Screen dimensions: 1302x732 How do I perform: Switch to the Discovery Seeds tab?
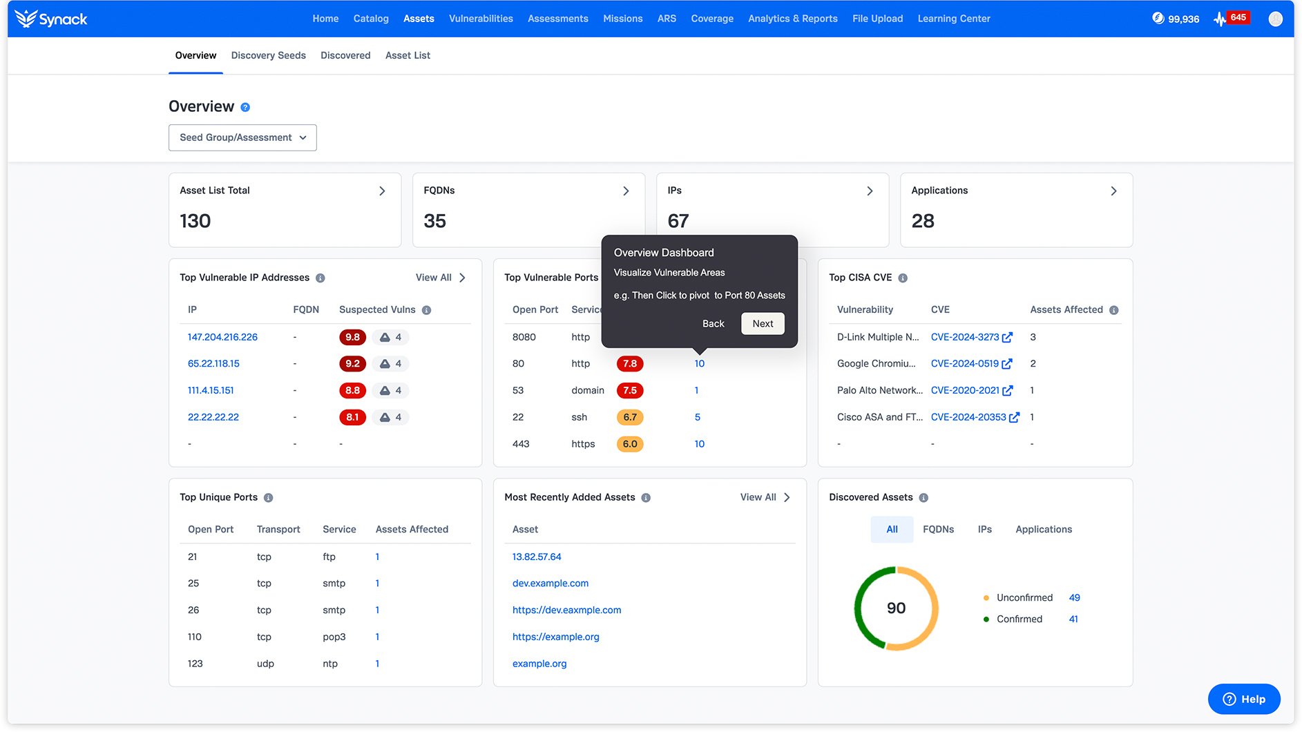click(x=268, y=55)
